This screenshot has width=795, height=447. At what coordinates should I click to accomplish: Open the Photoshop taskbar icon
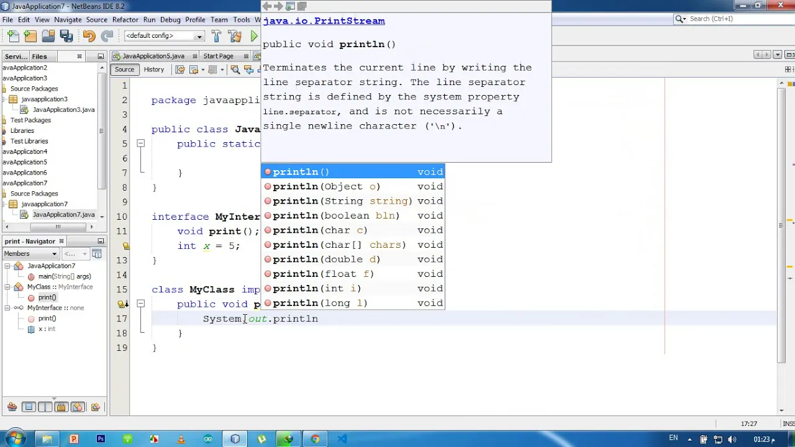pos(101,439)
